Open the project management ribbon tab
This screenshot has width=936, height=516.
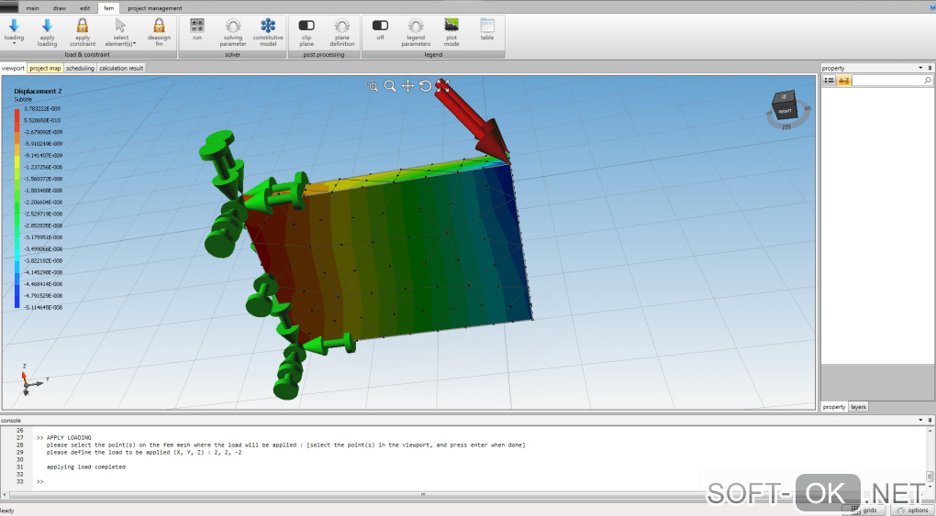click(x=155, y=8)
